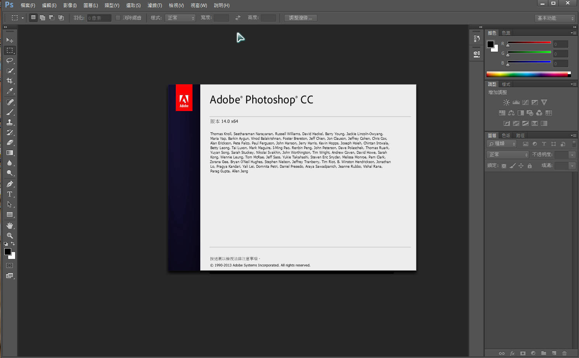Select the Move tool
Screen dimensions: 579x358
coord(10,40)
